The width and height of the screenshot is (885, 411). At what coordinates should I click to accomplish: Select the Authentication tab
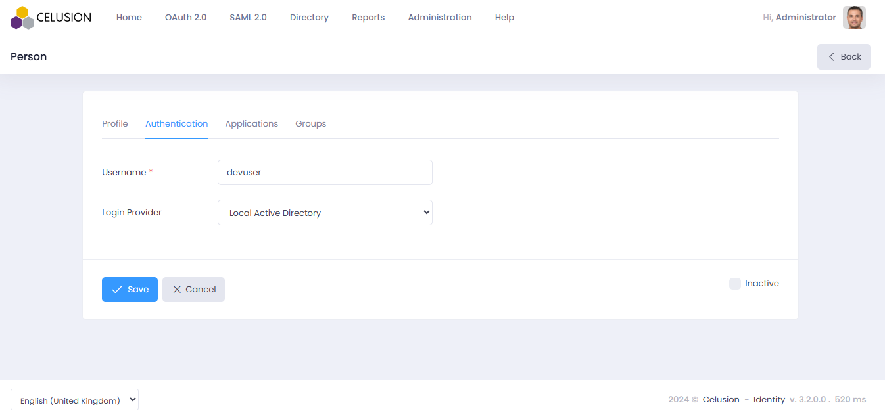(x=176, y=123)
